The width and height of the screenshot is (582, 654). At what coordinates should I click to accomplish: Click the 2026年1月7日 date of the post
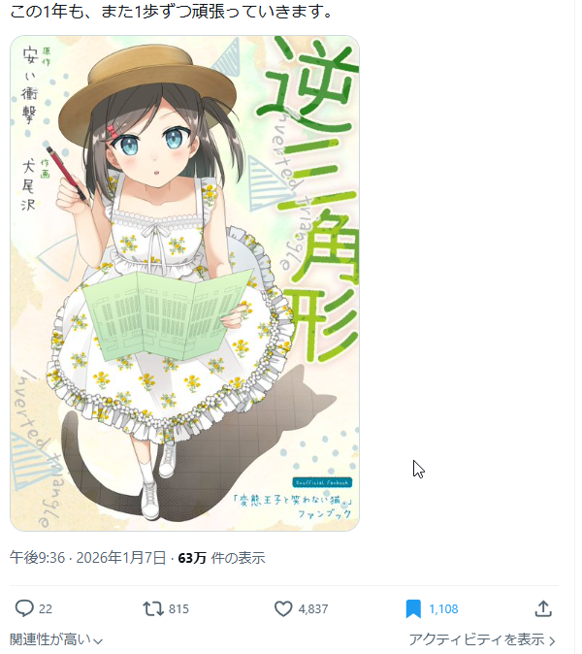[121, 558]
